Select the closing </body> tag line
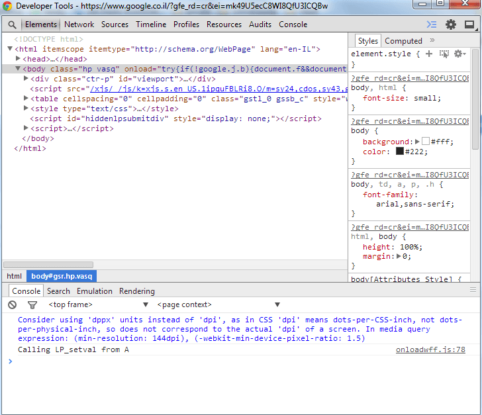The height and width of the screenshot is (415, 482). tap(38, 138)
